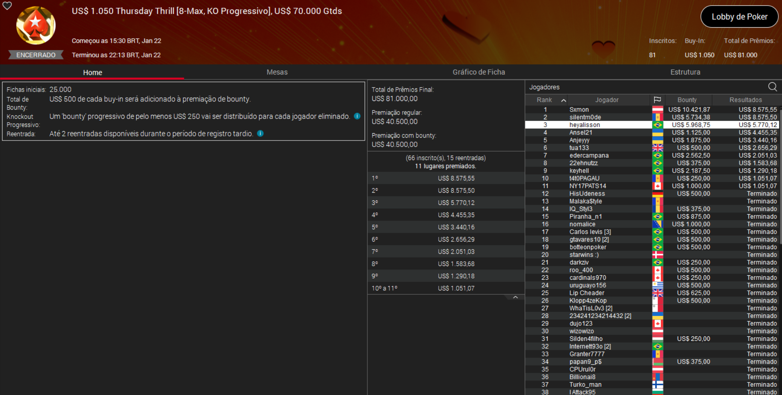Click heyalisson's Brazil flag

658,125
